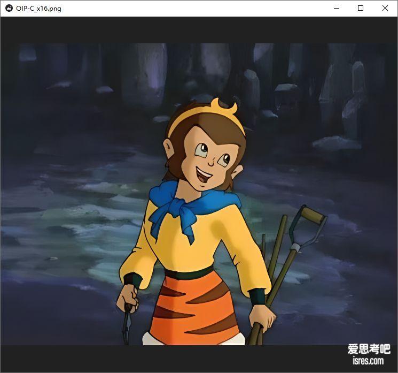Maximize the image viewer window

click(361, 9)
